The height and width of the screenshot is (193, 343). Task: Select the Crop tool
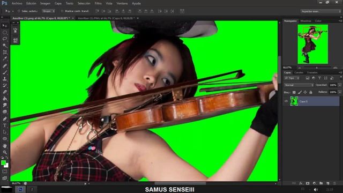click(5, 52)
